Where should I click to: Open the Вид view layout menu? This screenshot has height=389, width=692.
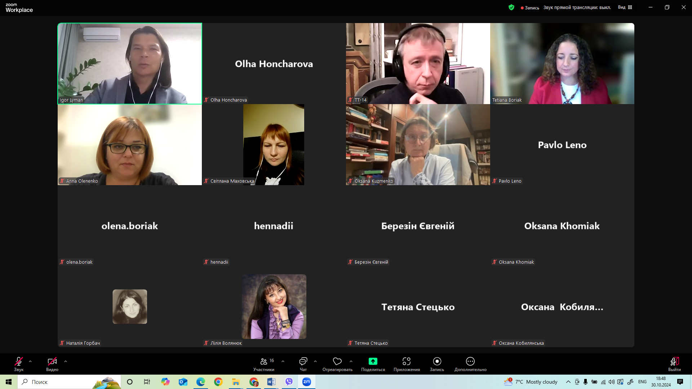pos(625,7)
